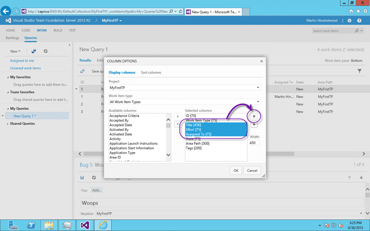370x231 pixels.
Task: Click the browser back arrow button
Action: [x=6, y=11]
